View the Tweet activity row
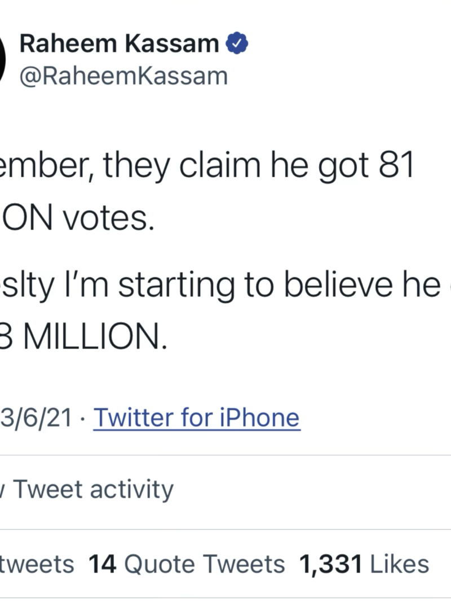This screenshot has height=602, width=451. pyautogui.click(x=93, y=490)
